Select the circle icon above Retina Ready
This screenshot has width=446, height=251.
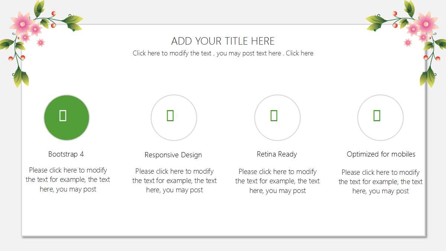[277, 118]
